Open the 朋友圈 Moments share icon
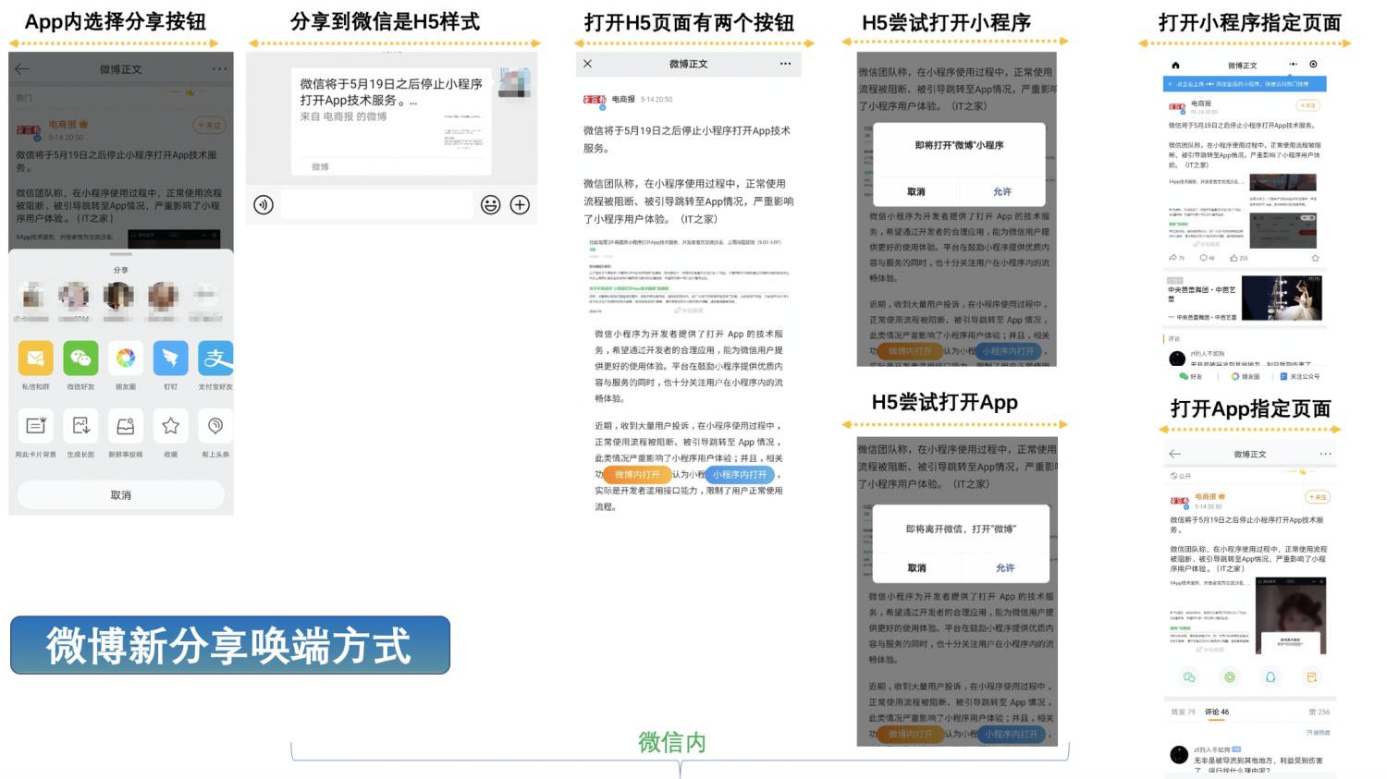 coord(125,359)
